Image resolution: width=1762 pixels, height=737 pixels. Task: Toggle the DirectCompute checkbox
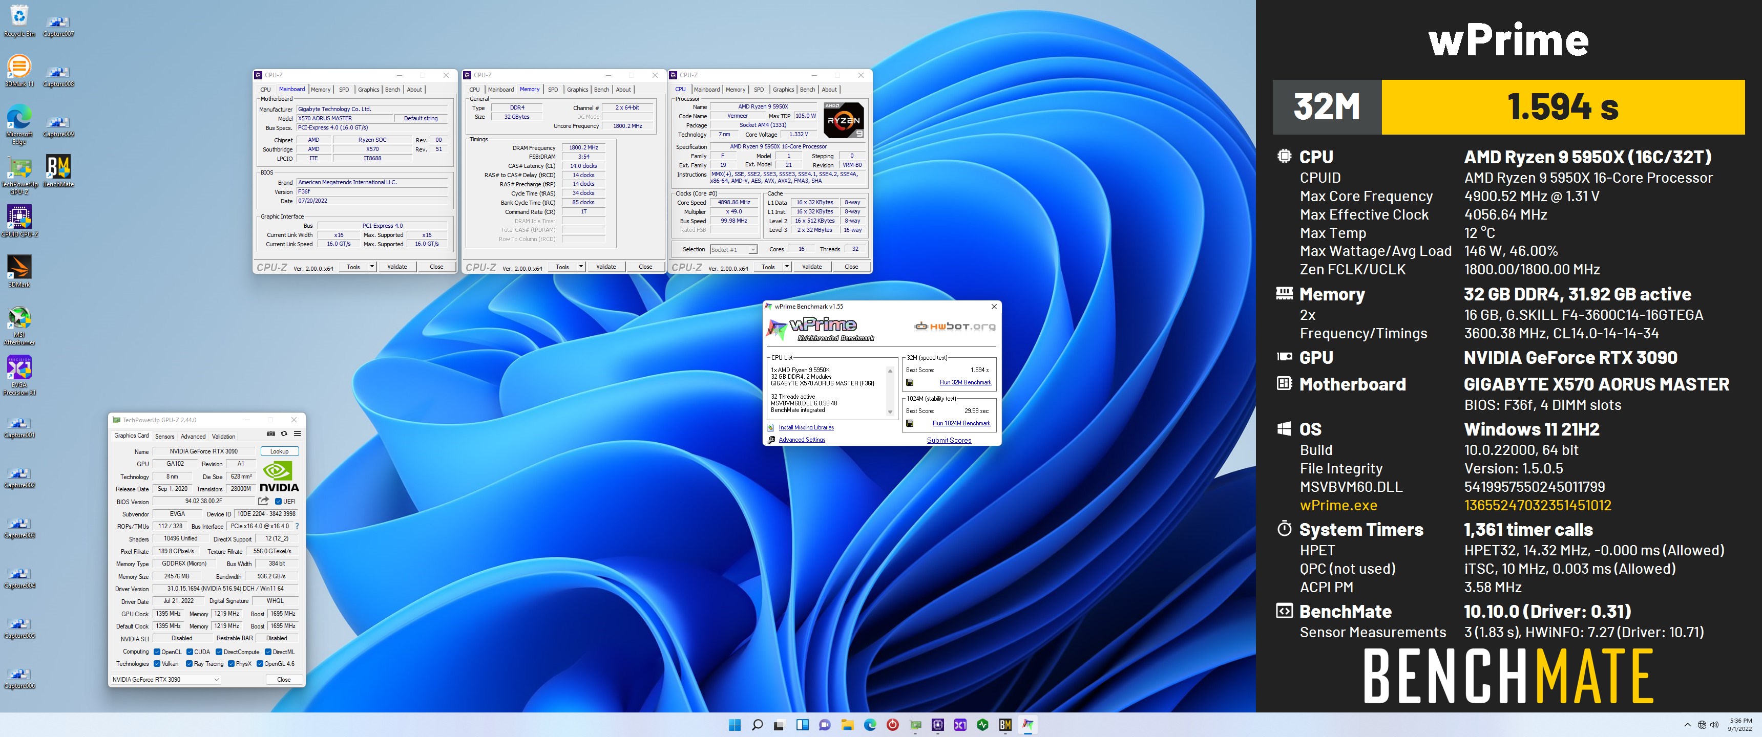pos(219,652)
